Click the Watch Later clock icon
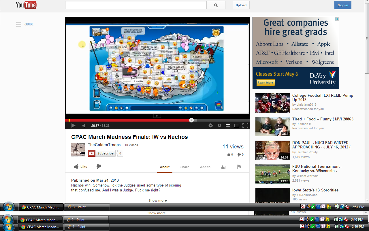 click(219, 126)
